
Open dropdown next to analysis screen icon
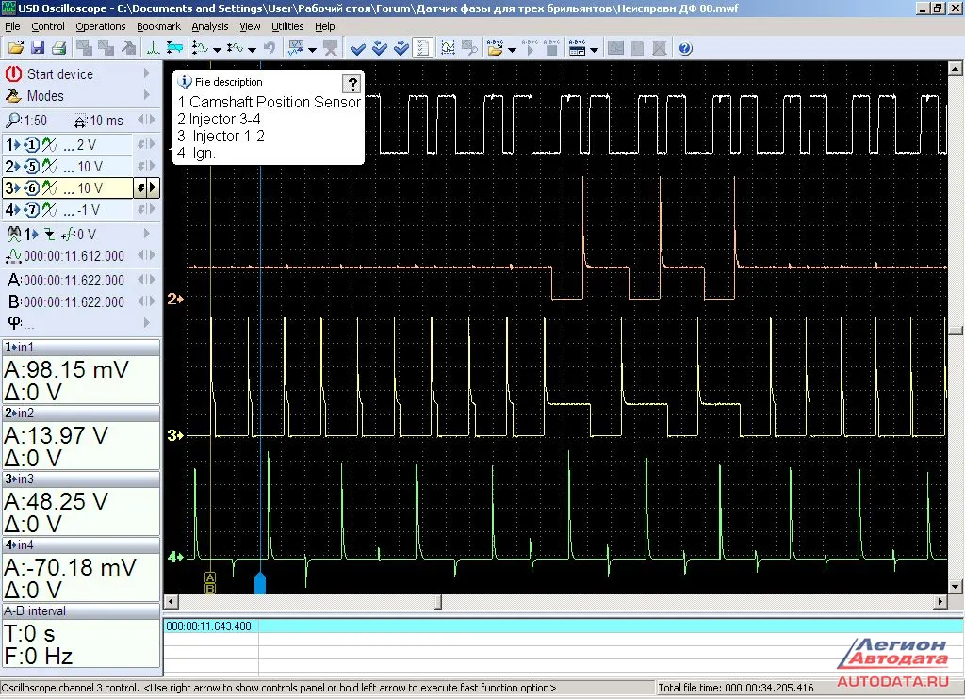[x=312, y=49]
